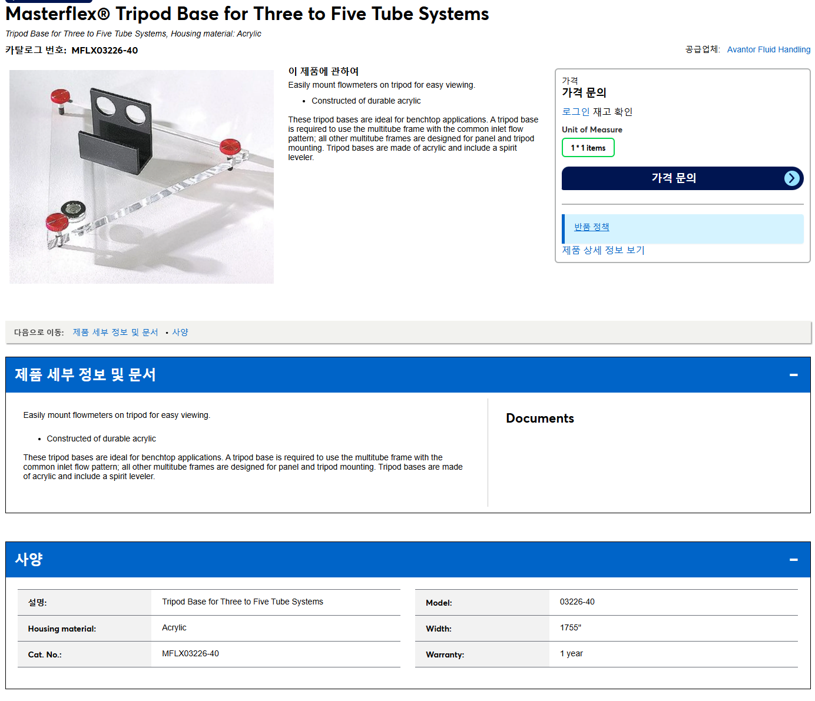Click the arrow icon on 가격 문의 button

tap(792, 178)
